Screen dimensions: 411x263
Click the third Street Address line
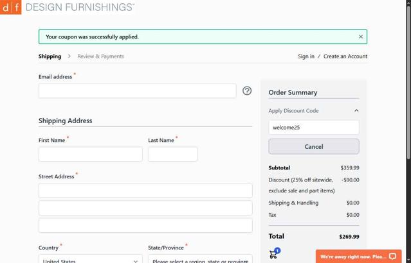(145, 225)
